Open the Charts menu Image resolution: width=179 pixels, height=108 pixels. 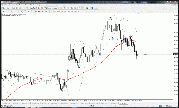coord(21,5)
